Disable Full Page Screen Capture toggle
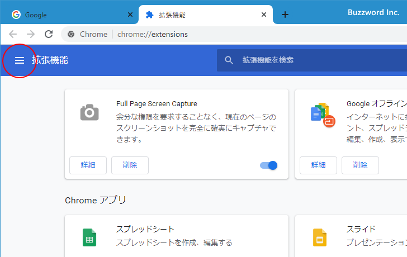This screenshot has width=407, height=257. pyautogui.click(x=269, y=165)
